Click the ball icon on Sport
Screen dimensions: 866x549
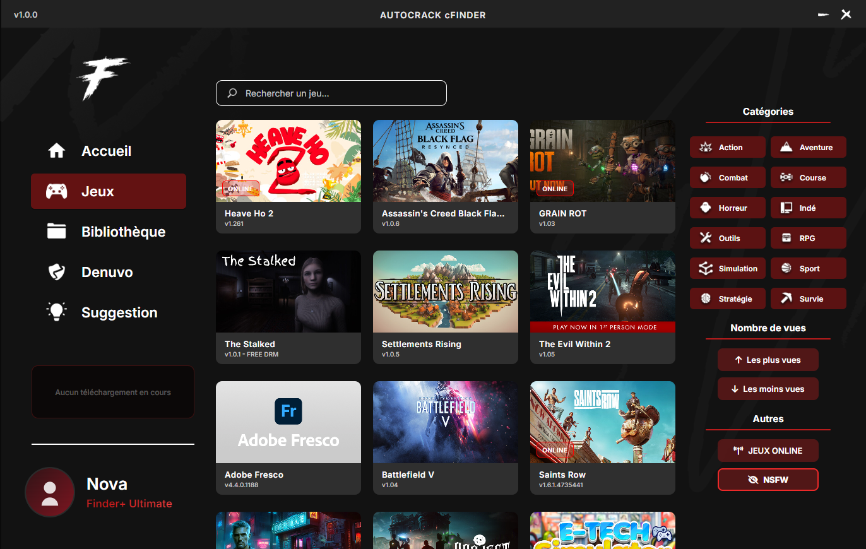click(786, 268)
